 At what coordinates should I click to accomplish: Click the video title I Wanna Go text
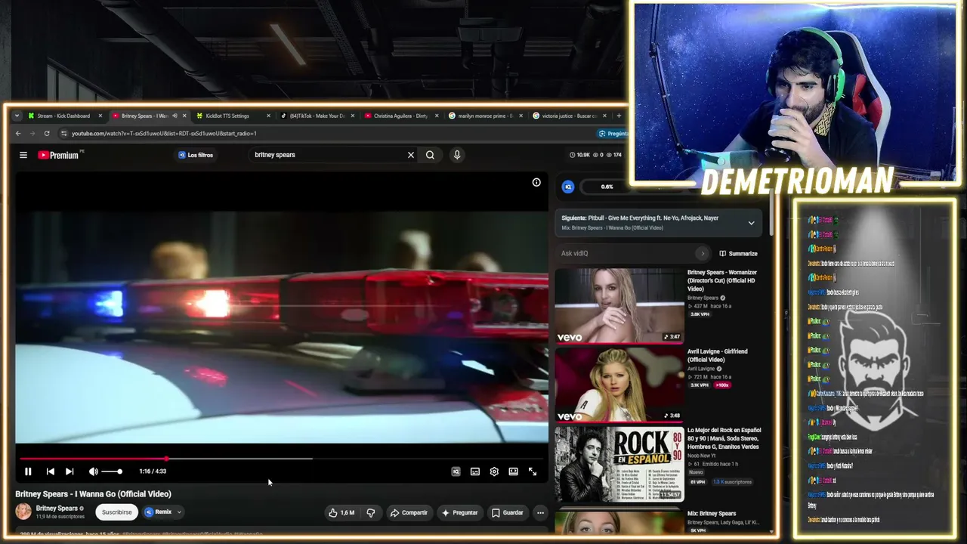point(94,494)
